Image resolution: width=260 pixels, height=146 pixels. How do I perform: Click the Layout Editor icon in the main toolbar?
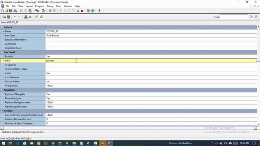43,11
